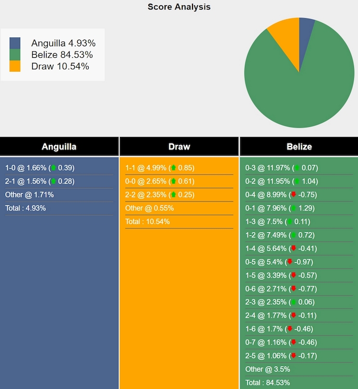Click the up arrow next to 1-1 draw
This screenshot has height=389, width=358.
[x=173, y=168]
